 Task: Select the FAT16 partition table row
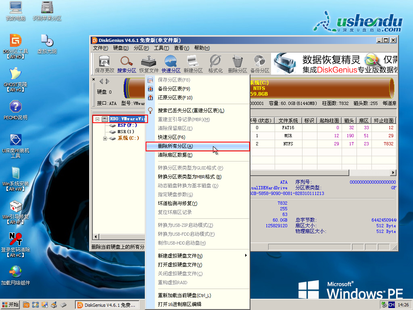(x=323, y=128)
